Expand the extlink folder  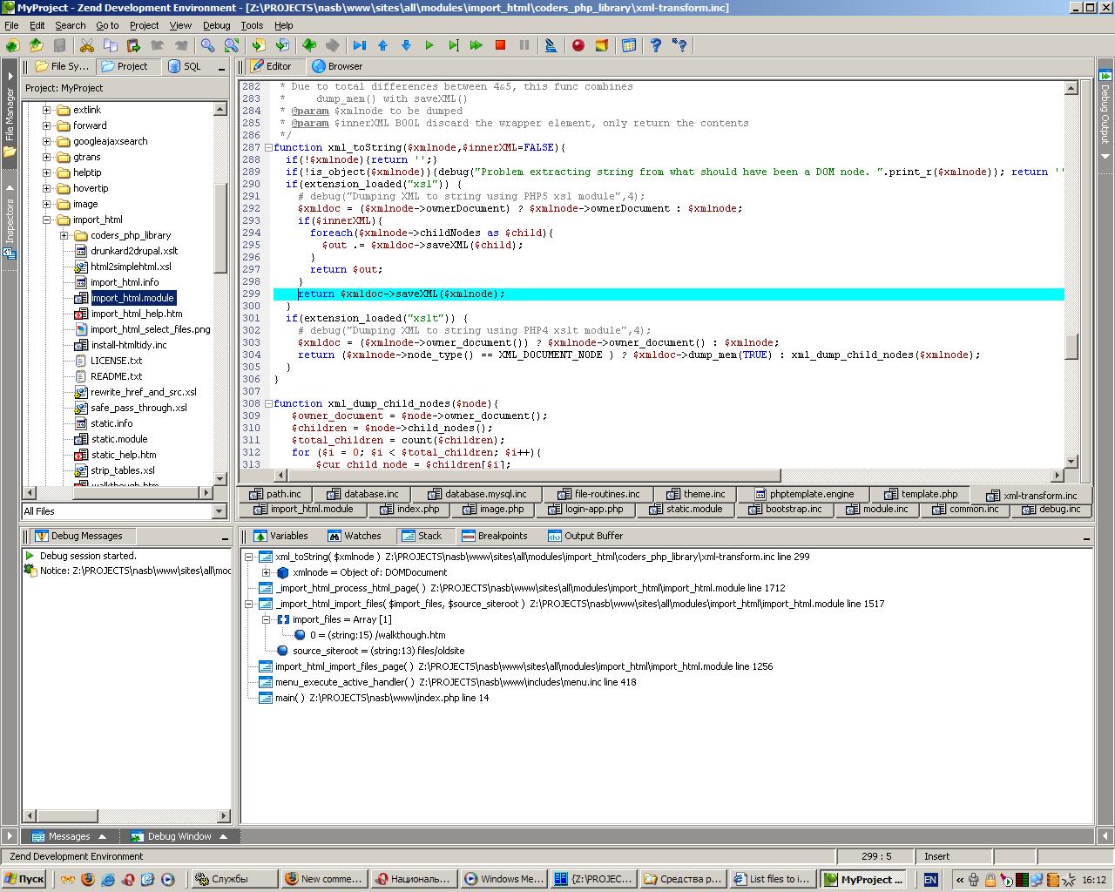tap(47, 110)
